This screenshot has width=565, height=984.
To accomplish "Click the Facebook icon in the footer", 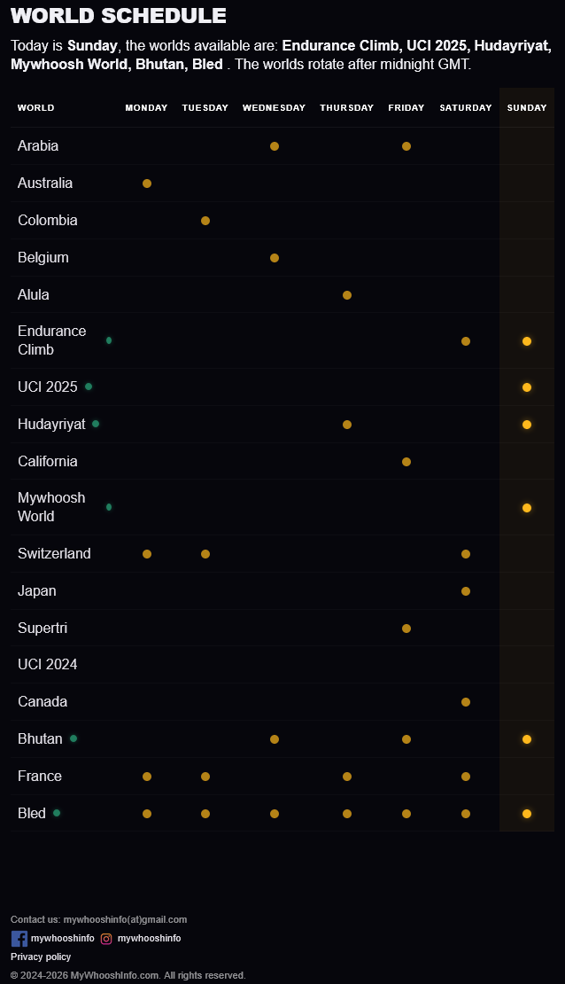I will pos(19,938).
